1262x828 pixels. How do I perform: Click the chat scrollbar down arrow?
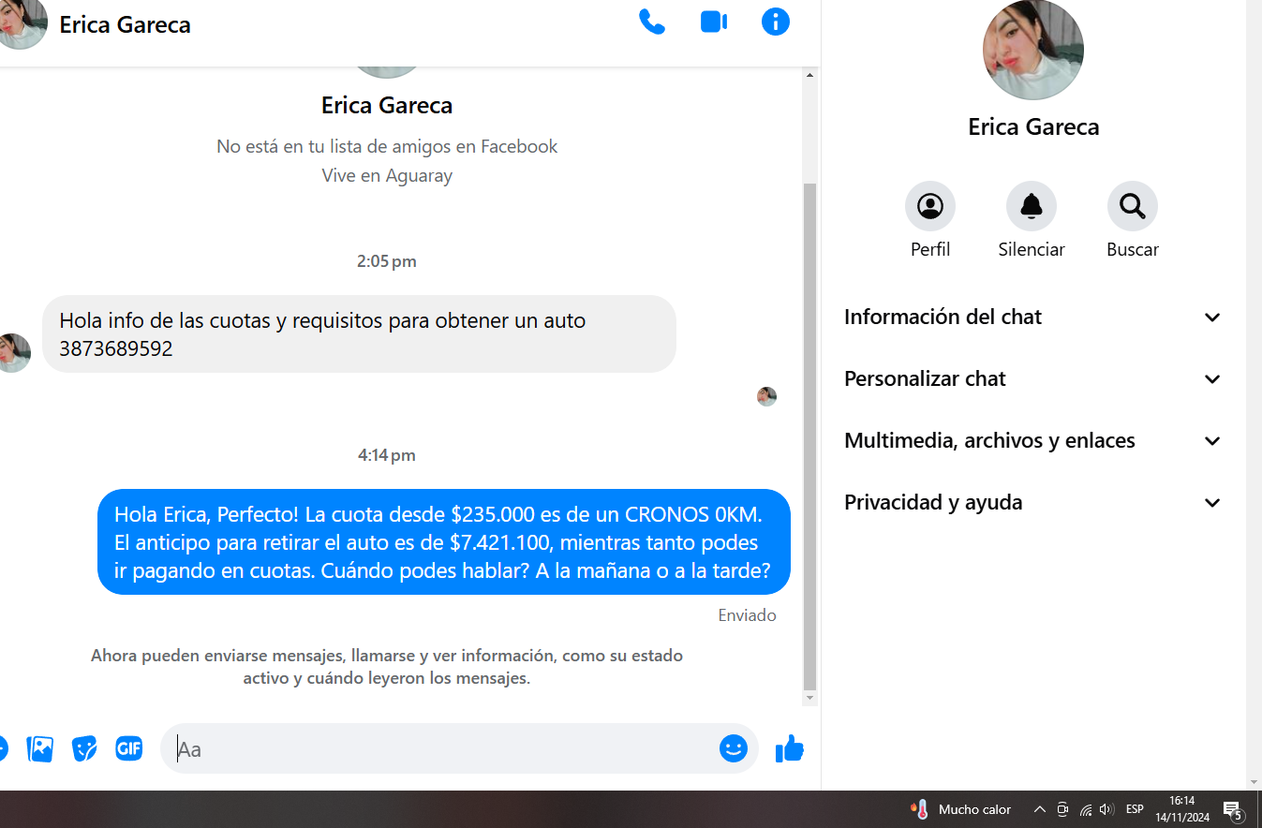point(810,698)
